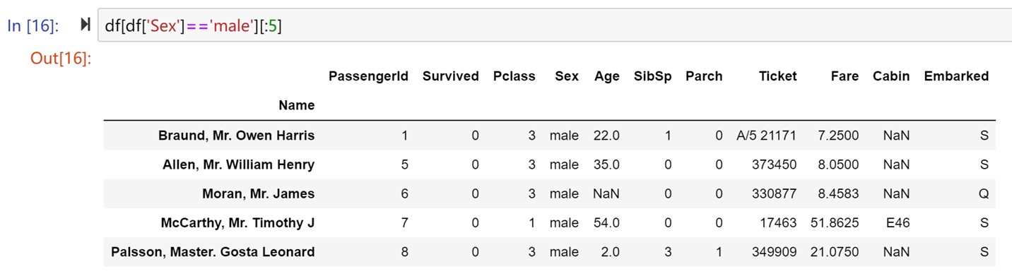Click the Out[16] output prompt
This screenshot has width=1012, height=276.
(61, 59)
